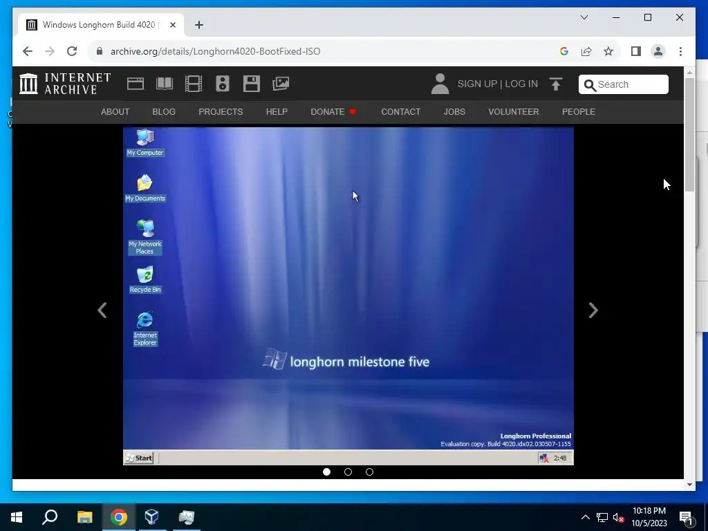Viewport: 708px width, 531px height.
Task: Click the Longhorn desktop screenshot image
Action: click(x=348, y=296)
